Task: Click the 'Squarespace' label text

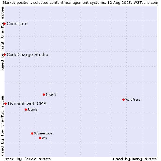Action: pyautogui.click(x=43, y=133)
